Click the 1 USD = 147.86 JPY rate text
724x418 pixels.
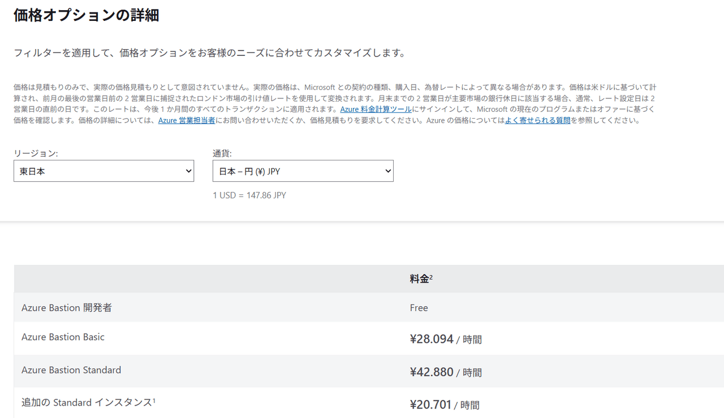[x=249, y=195]
